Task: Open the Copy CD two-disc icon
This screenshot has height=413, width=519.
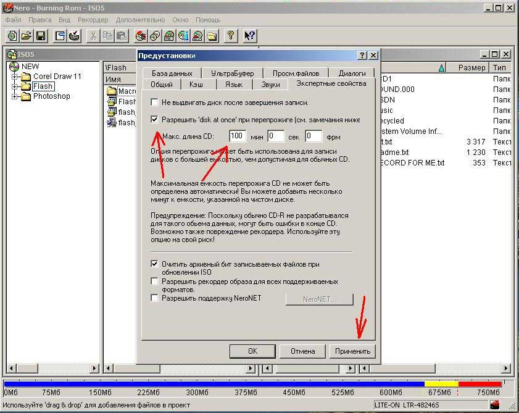Action: point(155,35)
